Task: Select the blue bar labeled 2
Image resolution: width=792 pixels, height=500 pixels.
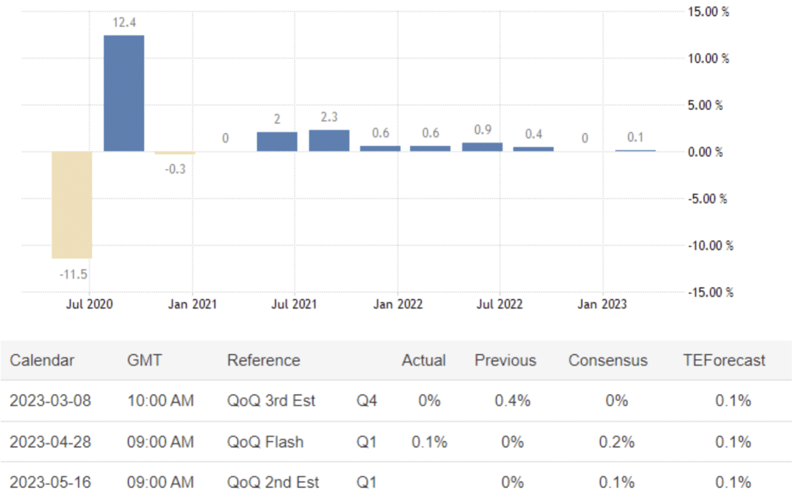Action: pos(277,141)
